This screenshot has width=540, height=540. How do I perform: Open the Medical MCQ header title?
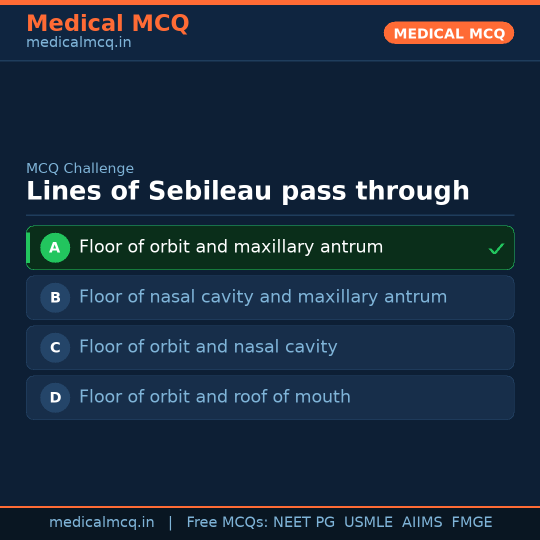(x=107, y=23)
